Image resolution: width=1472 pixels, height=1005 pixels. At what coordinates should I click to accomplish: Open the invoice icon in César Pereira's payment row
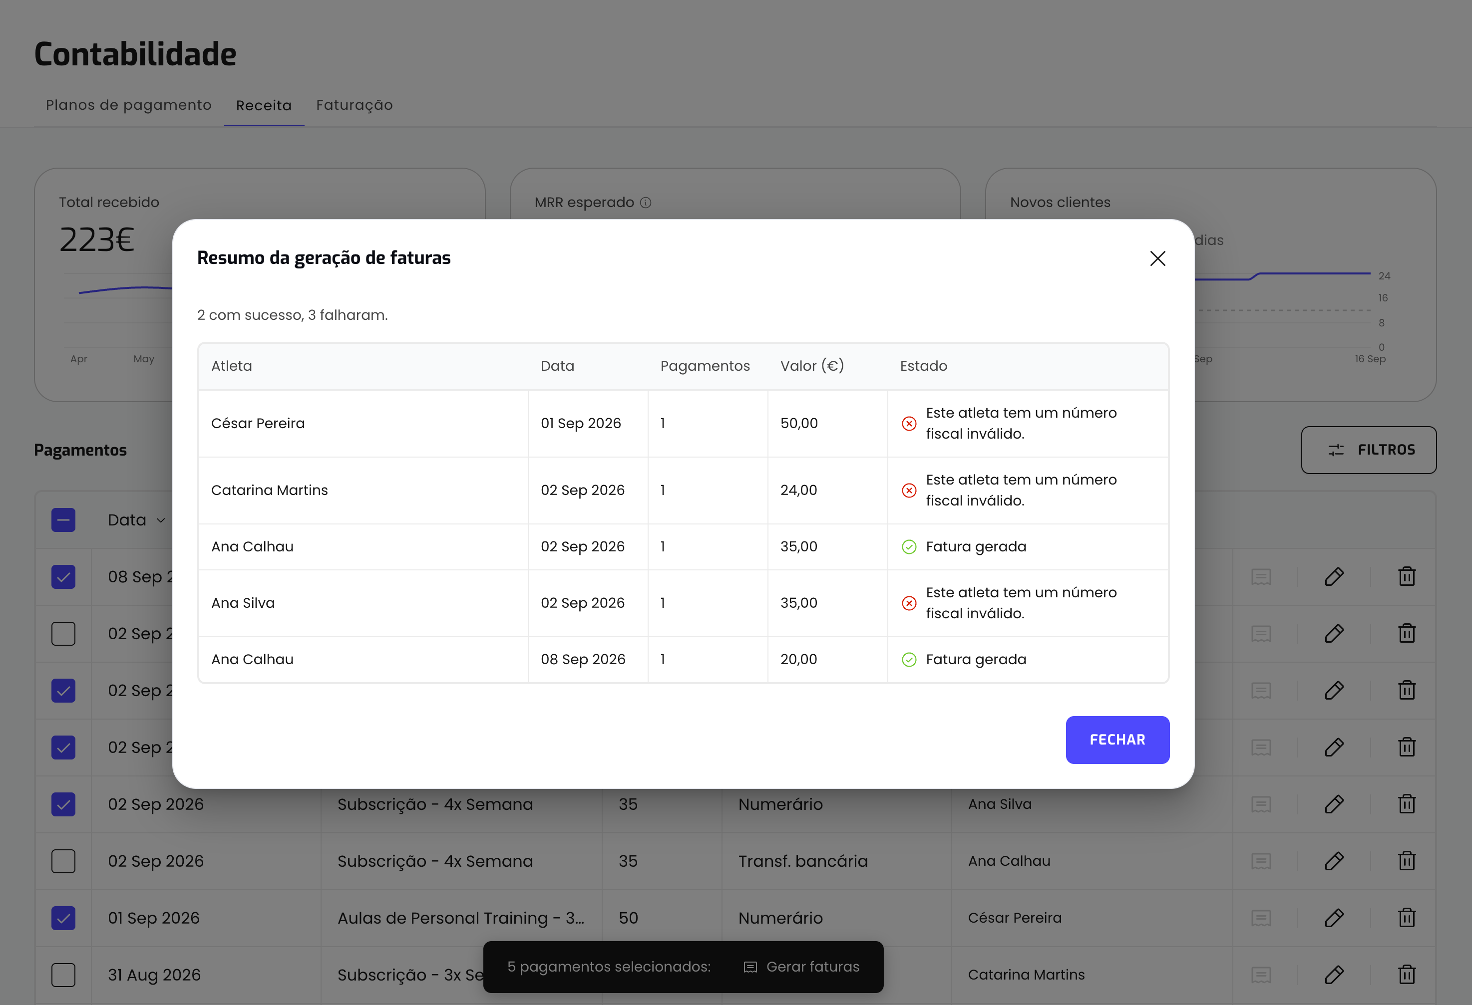point(1261,918)
